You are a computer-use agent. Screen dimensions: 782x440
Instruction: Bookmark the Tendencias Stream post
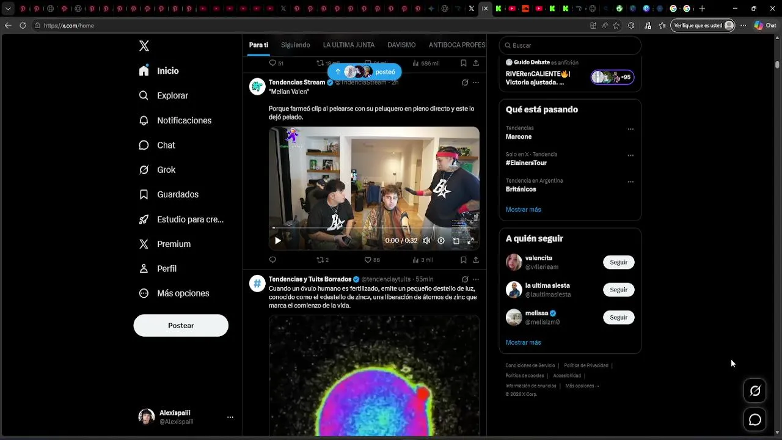tap(464, 260)
